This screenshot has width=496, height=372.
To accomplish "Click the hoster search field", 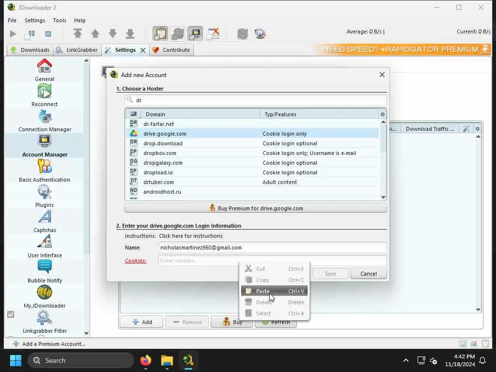I will 256,100.
